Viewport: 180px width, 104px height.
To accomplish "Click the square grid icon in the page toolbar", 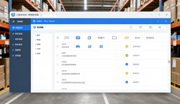I will coord(151,27).
